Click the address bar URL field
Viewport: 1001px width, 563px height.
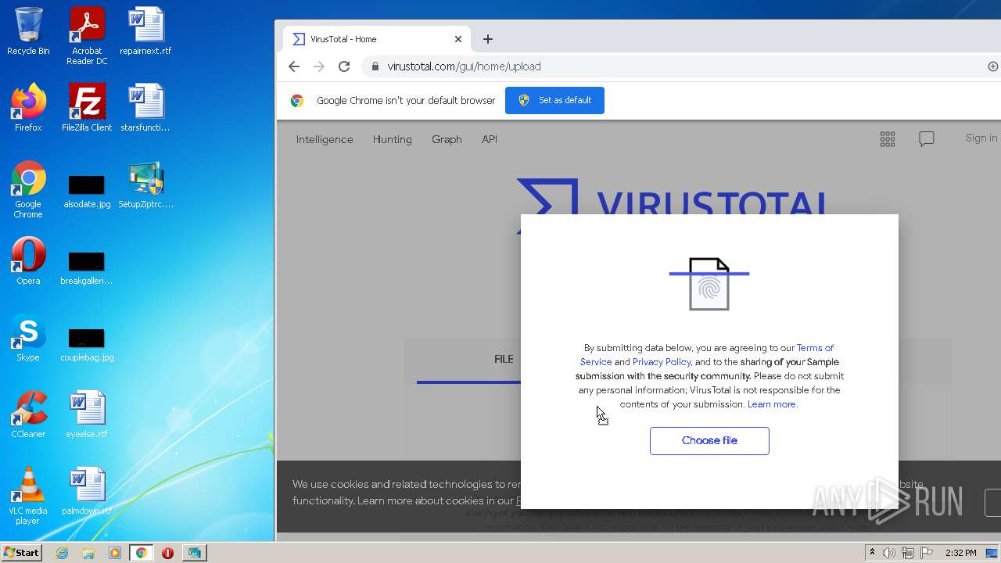click(x=673, y=66)
